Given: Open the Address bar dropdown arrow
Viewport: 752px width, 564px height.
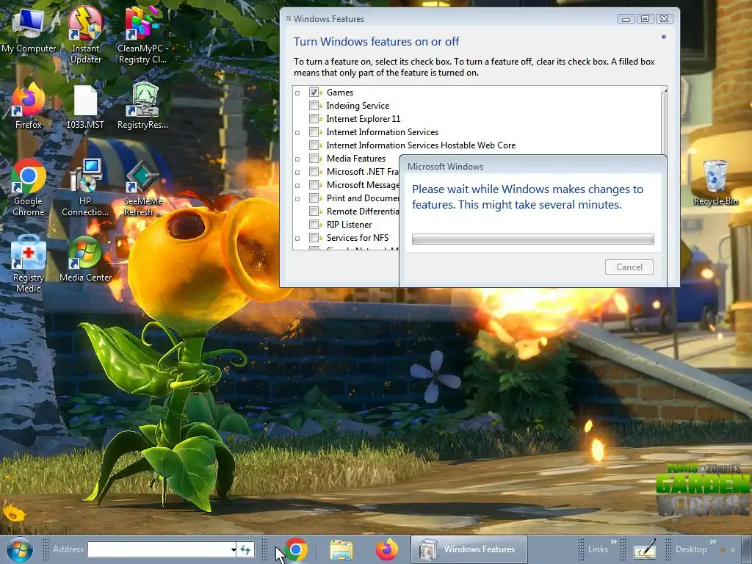Looking at the screenshot, I should tap(233, 549).
